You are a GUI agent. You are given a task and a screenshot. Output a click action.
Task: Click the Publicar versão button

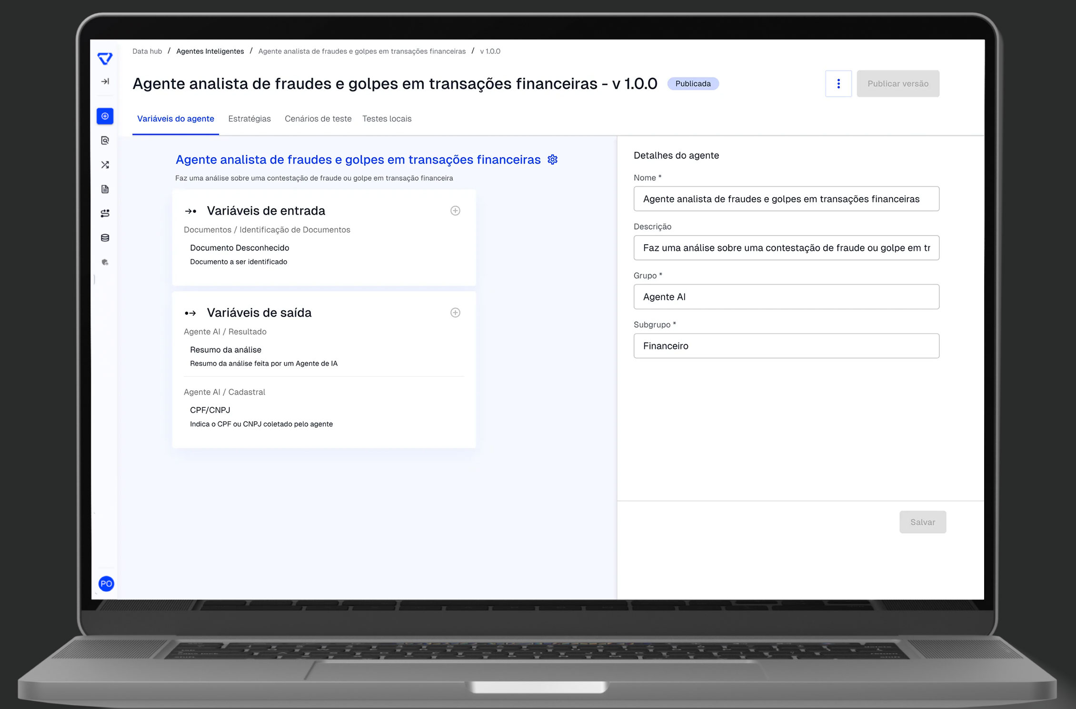pyautogui.click(x=897, y=84)
